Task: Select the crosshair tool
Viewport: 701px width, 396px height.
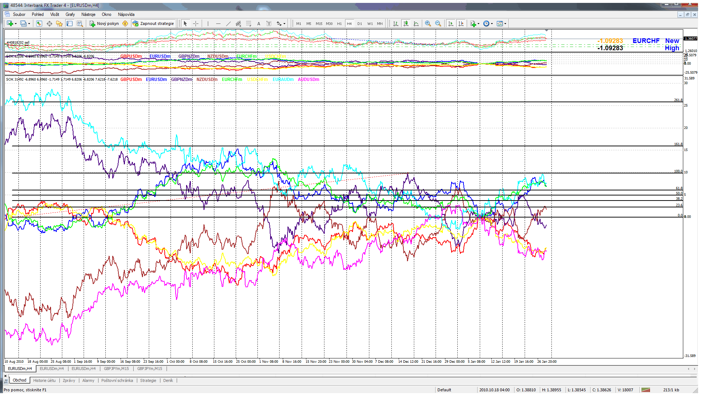Action: click(196, 23)
